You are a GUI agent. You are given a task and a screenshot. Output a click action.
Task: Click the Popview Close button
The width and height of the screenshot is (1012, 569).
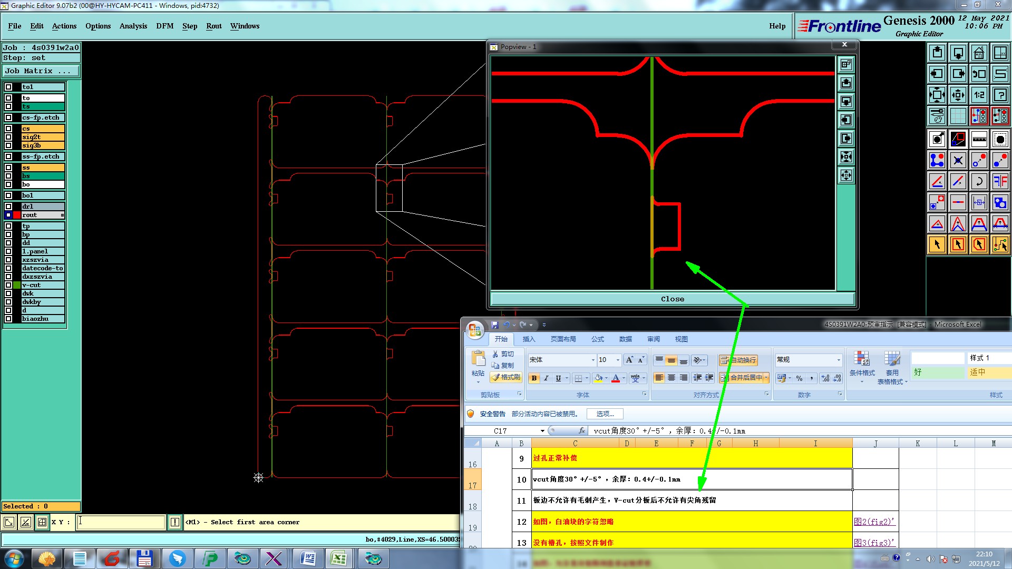click(x=672, y=299)
